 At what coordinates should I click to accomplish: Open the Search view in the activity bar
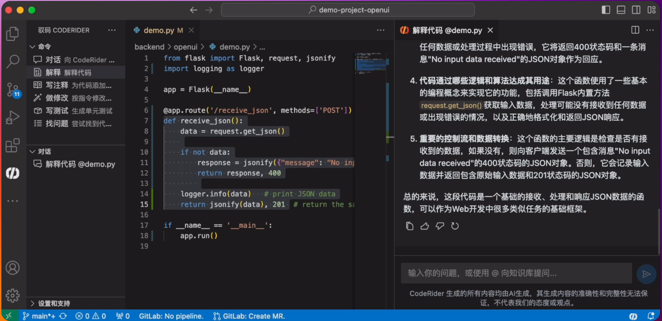tap(12, 61)
